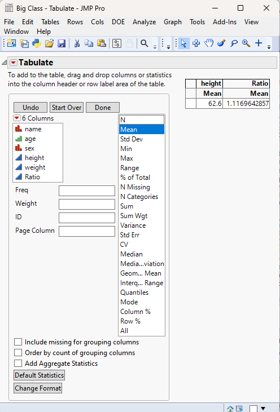Tick the white checkbox in status bar
The width and height of the screenshot is (280, 412).
[253, 409]
